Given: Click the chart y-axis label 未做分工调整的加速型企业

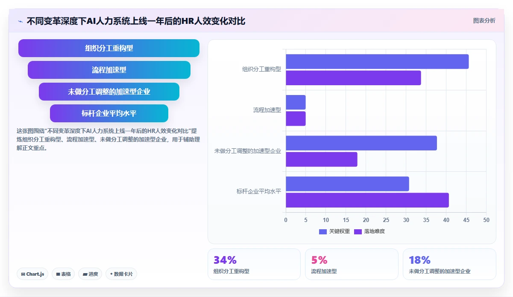Looking at the screenshot, I should pos(248,151).
